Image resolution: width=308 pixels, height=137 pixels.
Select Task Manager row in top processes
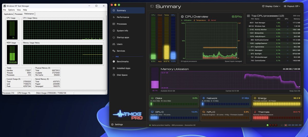click(x=273, y=23)
